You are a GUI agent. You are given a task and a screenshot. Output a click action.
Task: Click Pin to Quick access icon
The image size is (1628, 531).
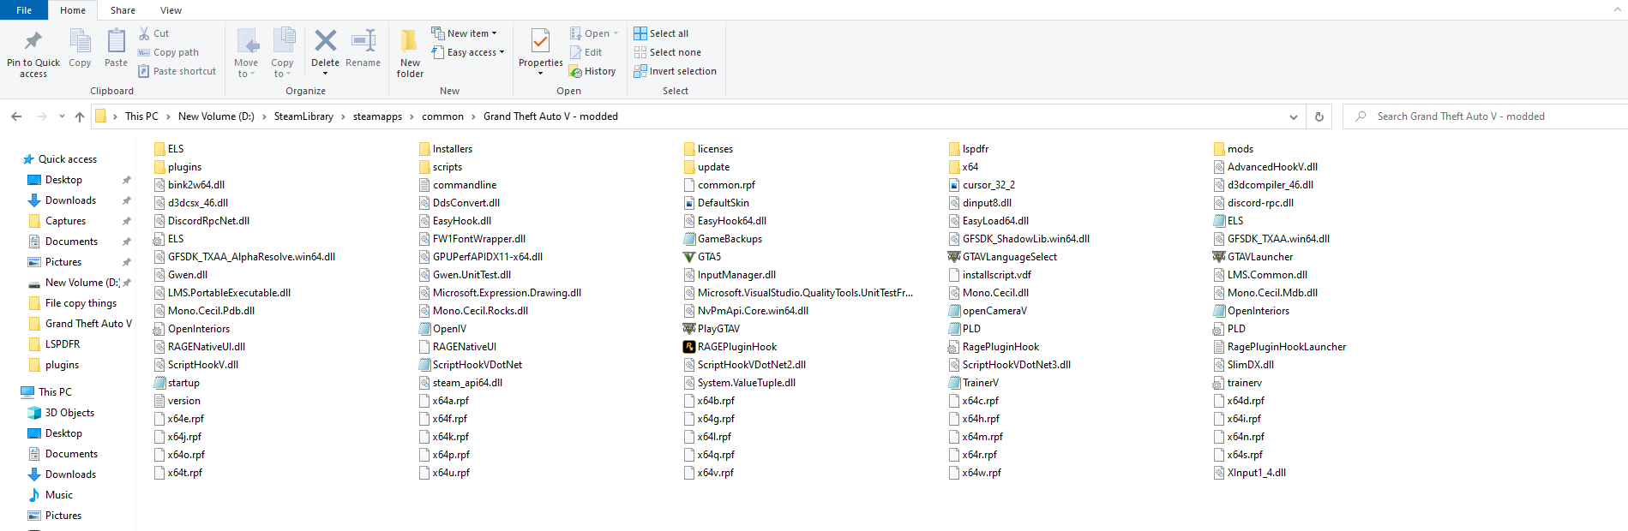33,40
